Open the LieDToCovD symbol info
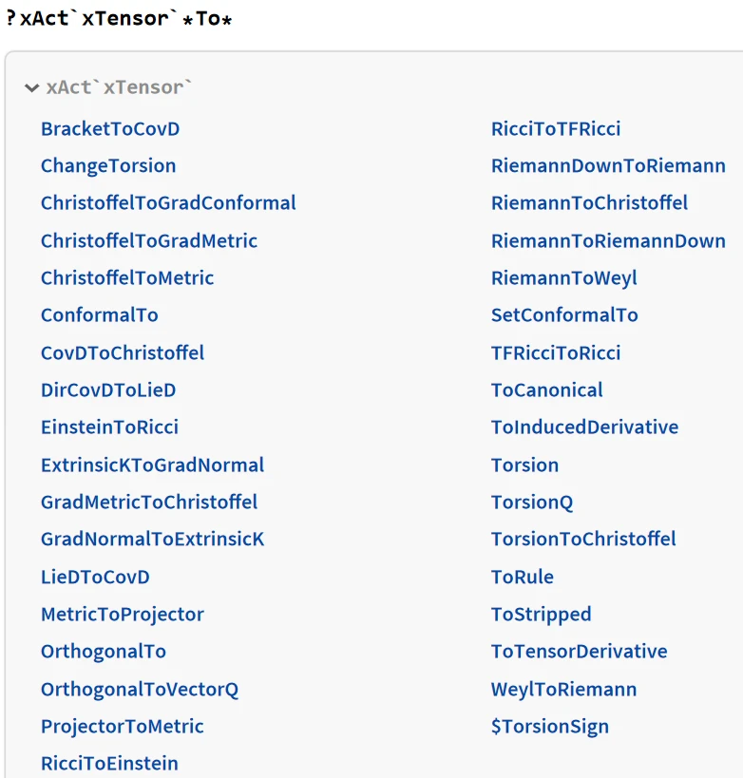This screenshot has height=778, width=743. 95,578
